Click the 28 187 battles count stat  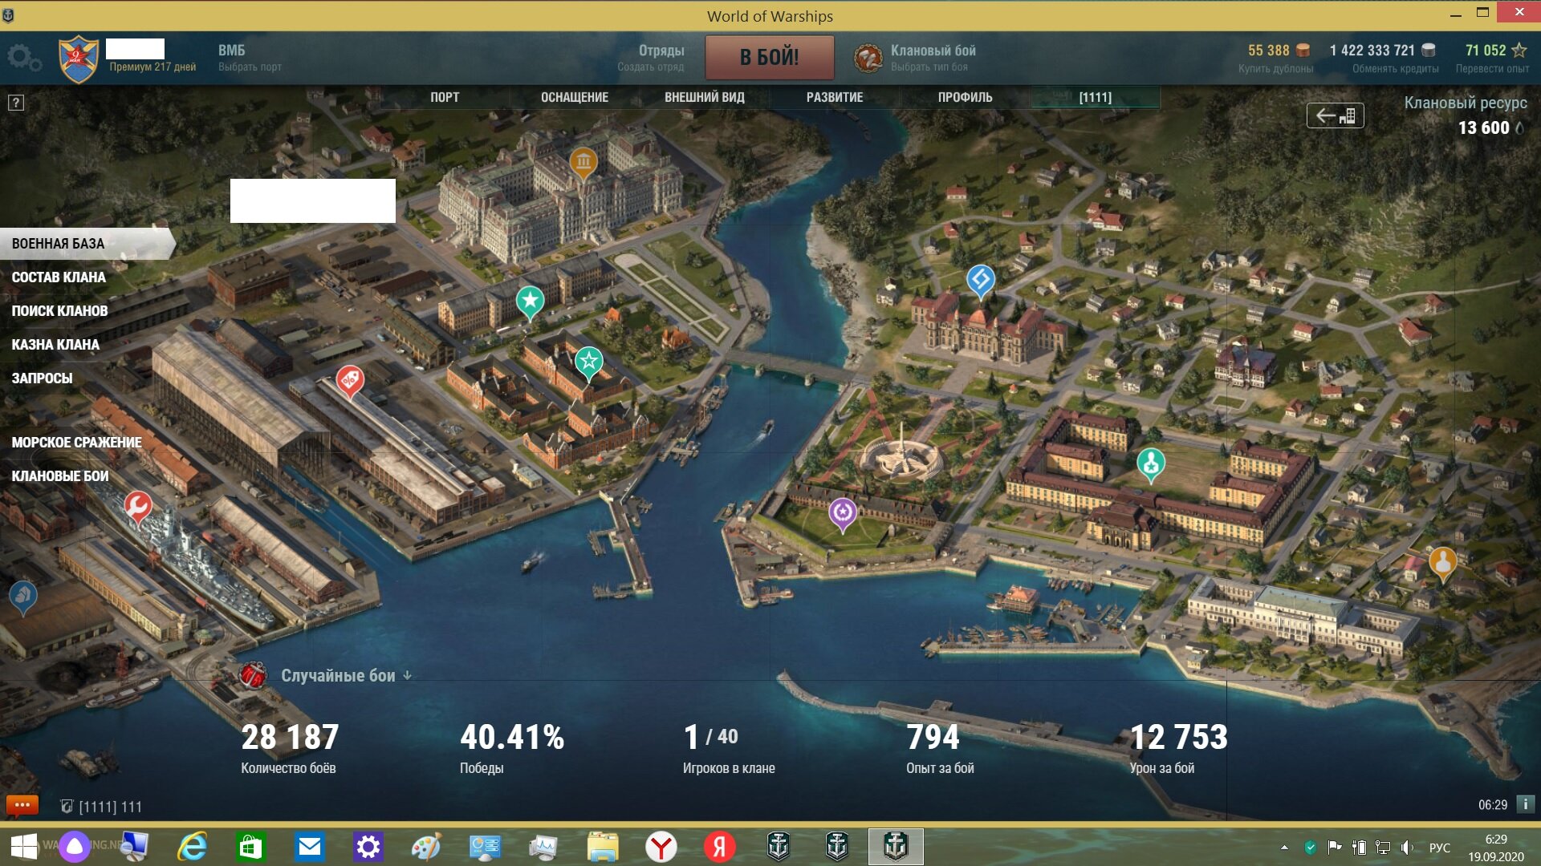[290, 748]
